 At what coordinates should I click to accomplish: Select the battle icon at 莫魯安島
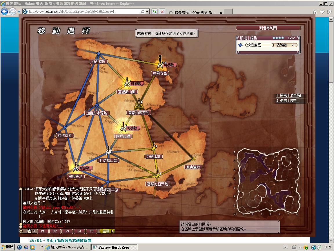pos(159,64)
